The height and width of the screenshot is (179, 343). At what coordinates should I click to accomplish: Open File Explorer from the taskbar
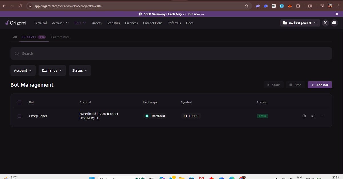pyautogui.click(x=182, y=178)
